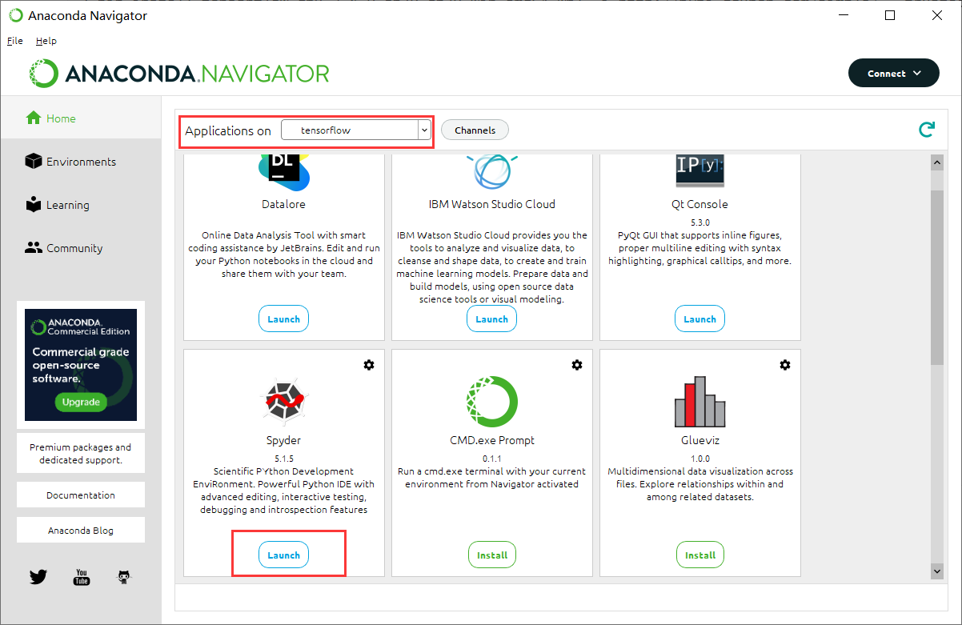Switch to the Learning tab
Screen dimensions: 962x625
pos(81,205)
